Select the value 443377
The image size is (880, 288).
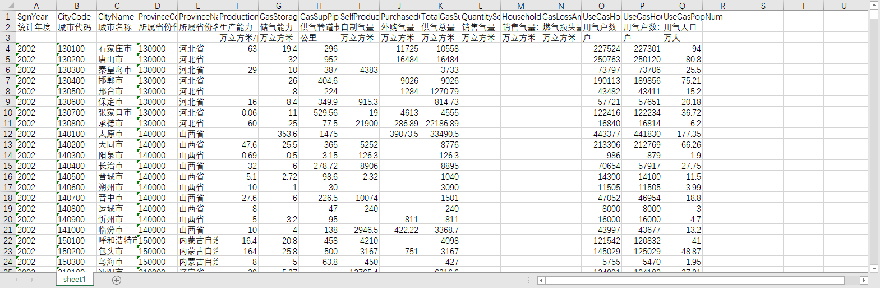tap(601, 134)
